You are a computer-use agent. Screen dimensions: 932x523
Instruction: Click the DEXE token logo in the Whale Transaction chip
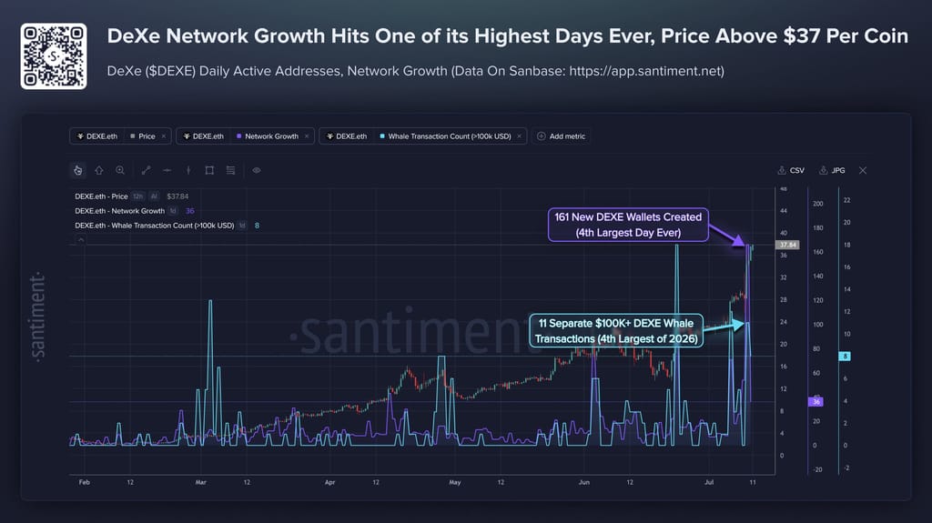click(329, 136)
